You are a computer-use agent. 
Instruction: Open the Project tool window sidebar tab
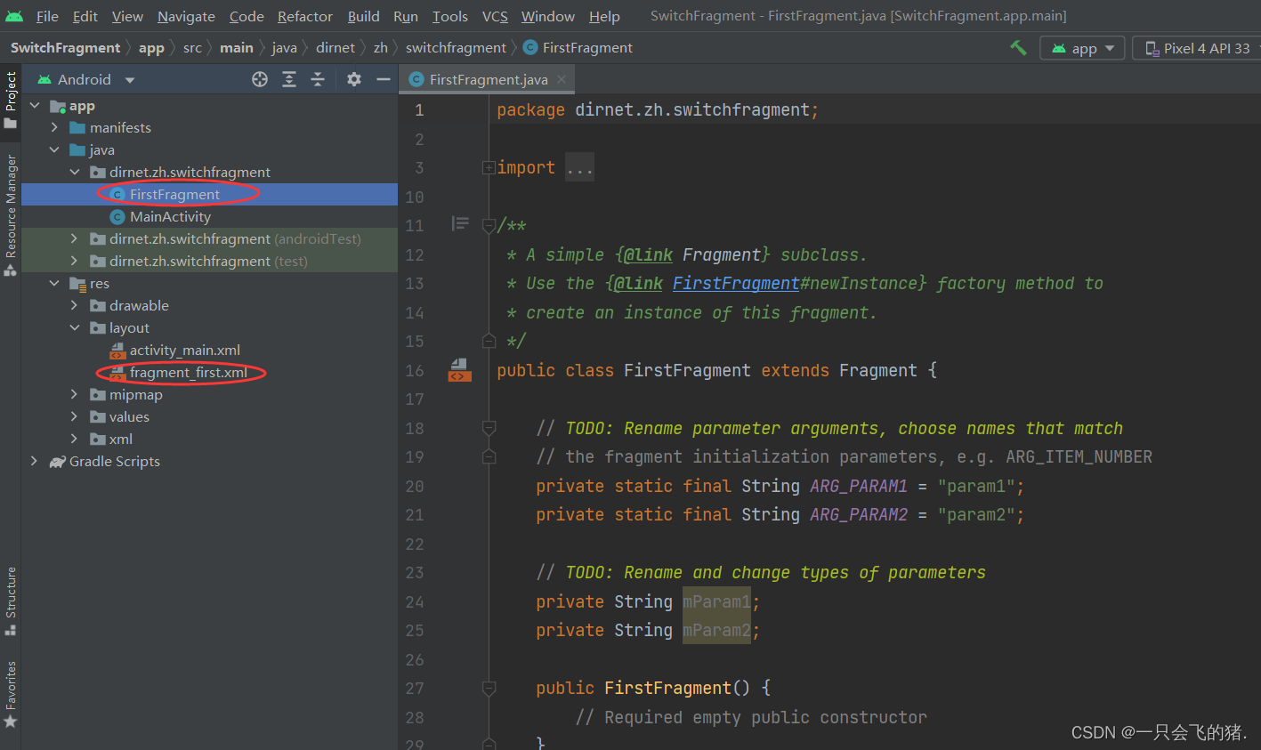coord(11,100)
